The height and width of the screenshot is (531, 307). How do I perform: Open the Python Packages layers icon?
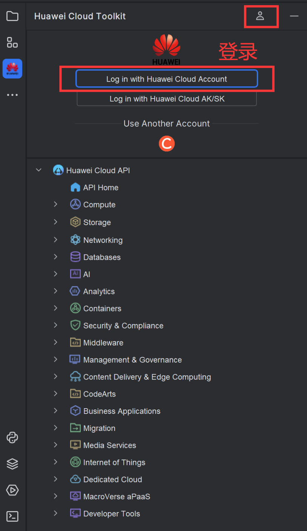pos(12,463)
